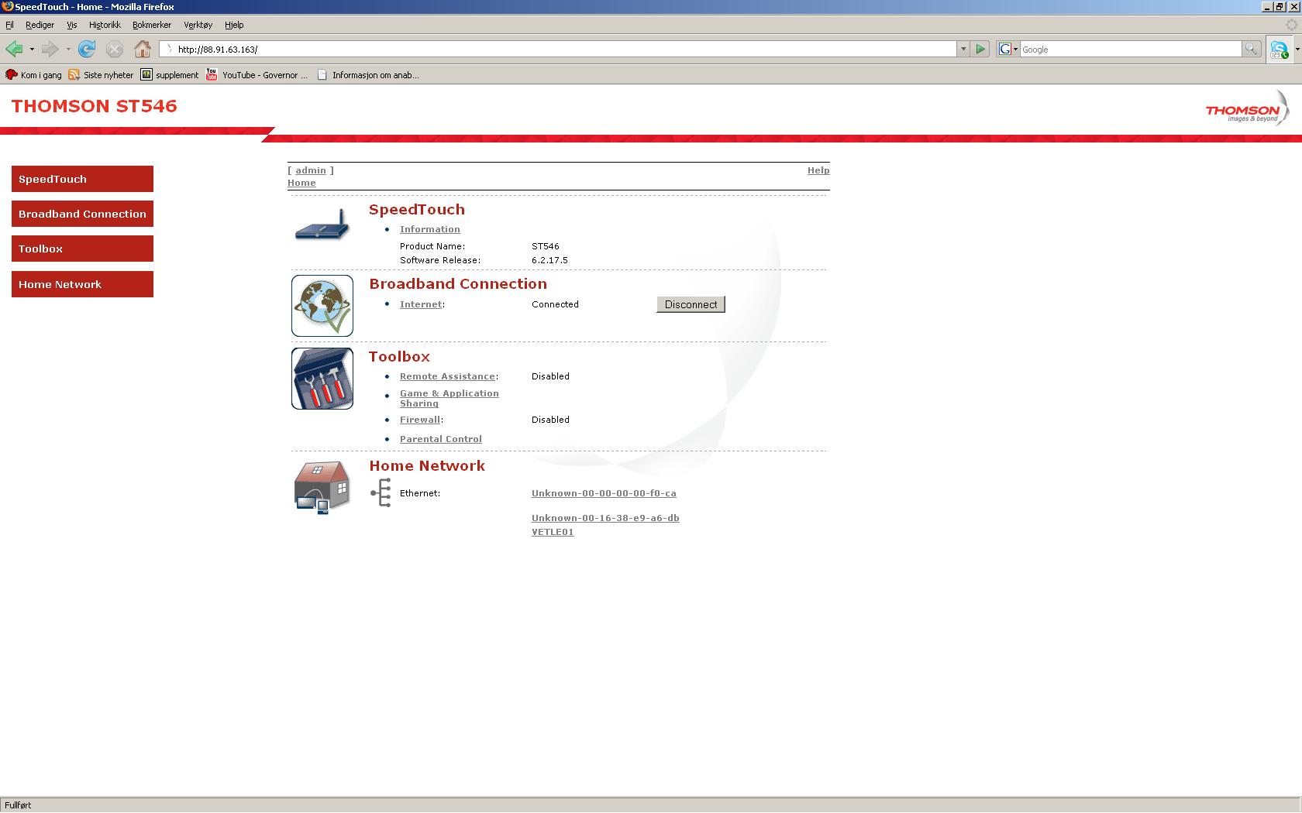
Task: Select Broadband Connection in the left sidebar
Action: (x=82, y=214)
